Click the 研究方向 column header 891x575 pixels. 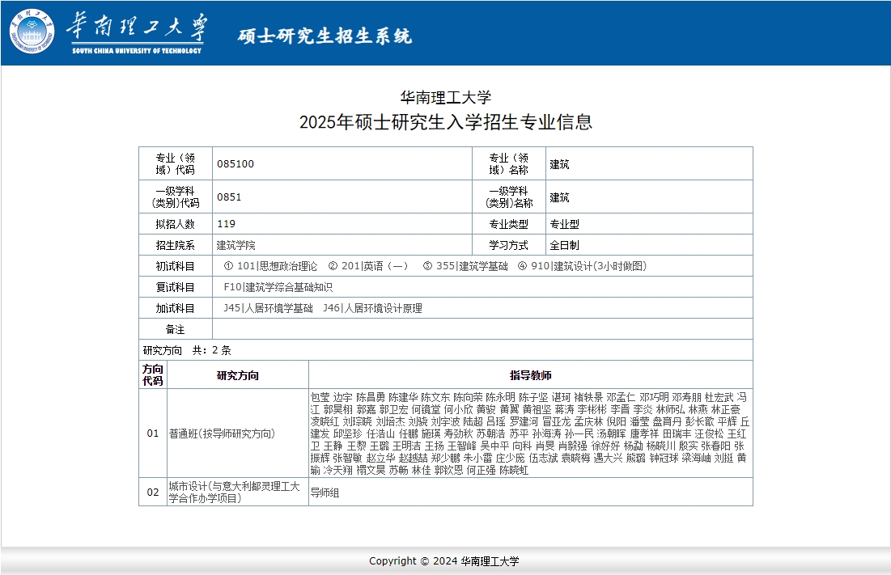[x=238, y=375]
